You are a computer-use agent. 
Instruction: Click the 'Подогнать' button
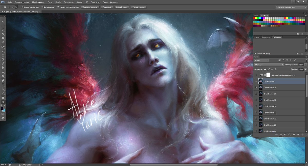coord(107,7)
